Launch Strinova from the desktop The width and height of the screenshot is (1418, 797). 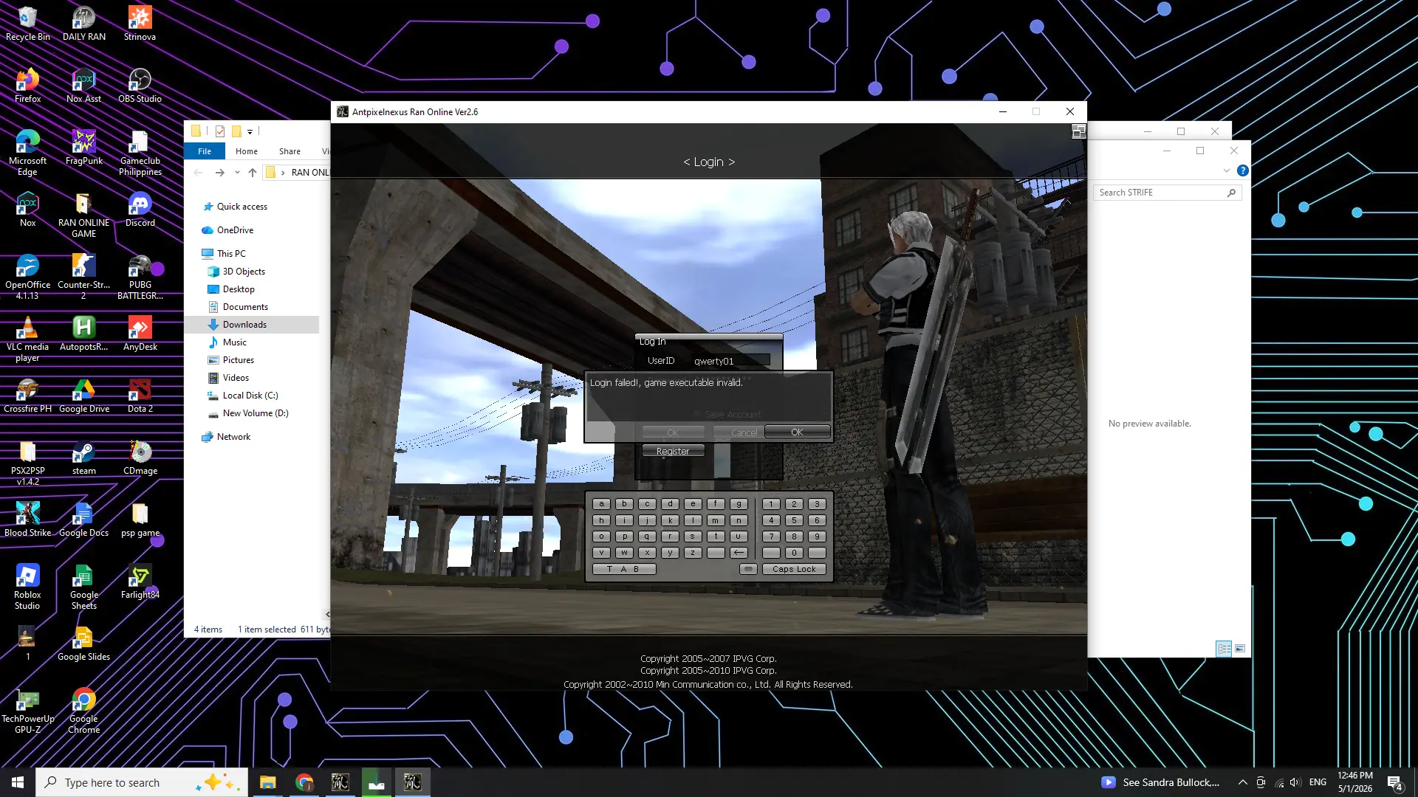[x=140, y=23]
